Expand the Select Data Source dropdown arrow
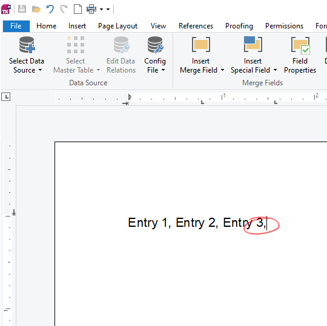The image size is (327, 326). coord(40,70)
